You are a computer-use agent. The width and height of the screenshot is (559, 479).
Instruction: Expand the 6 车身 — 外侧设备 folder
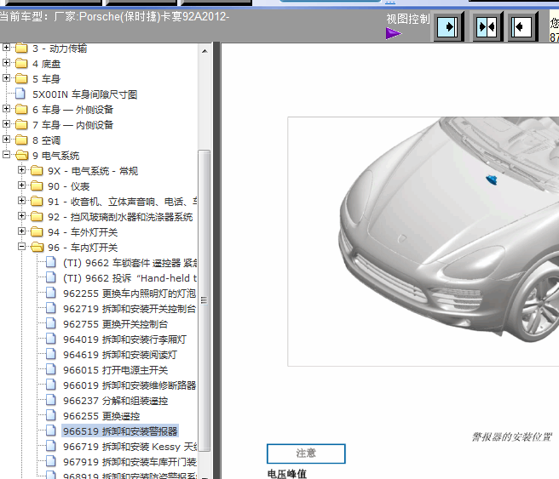(6, 109)
